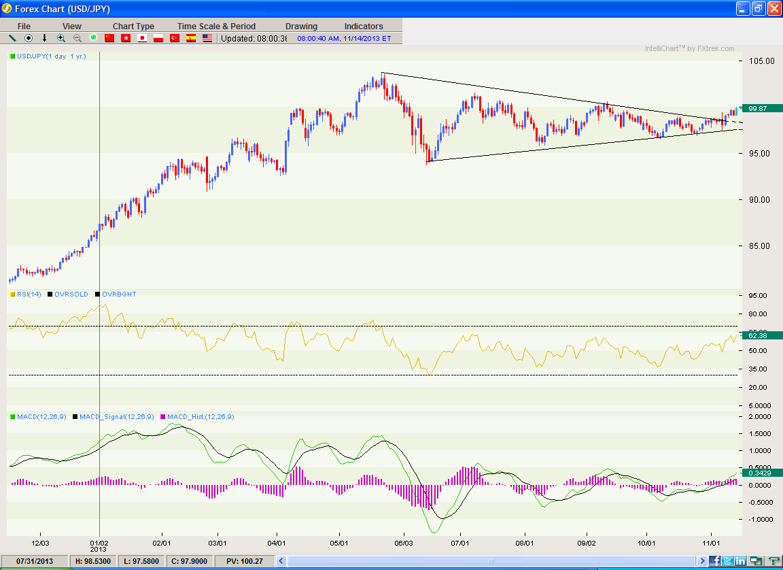Screen dimensions: 783x570
Task: Toggle the green down arrow marker tool
Action: coord(44,38)
